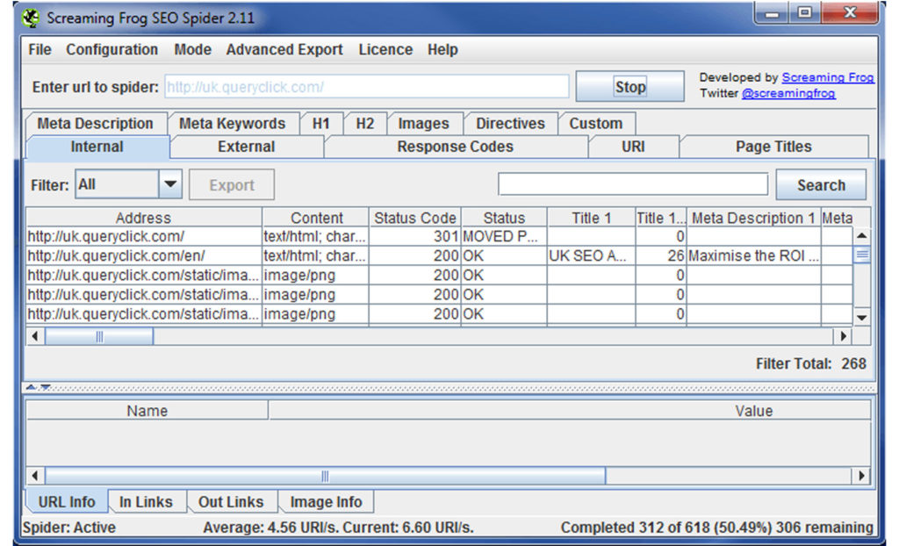Viewport: 899px width, 546px height.
Task: Click the lower pane scroll left arrow
Action: pos(35,476)
